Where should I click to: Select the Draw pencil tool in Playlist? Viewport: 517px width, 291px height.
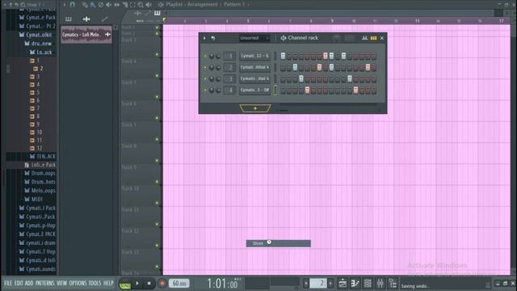click(x=85, y=5)
